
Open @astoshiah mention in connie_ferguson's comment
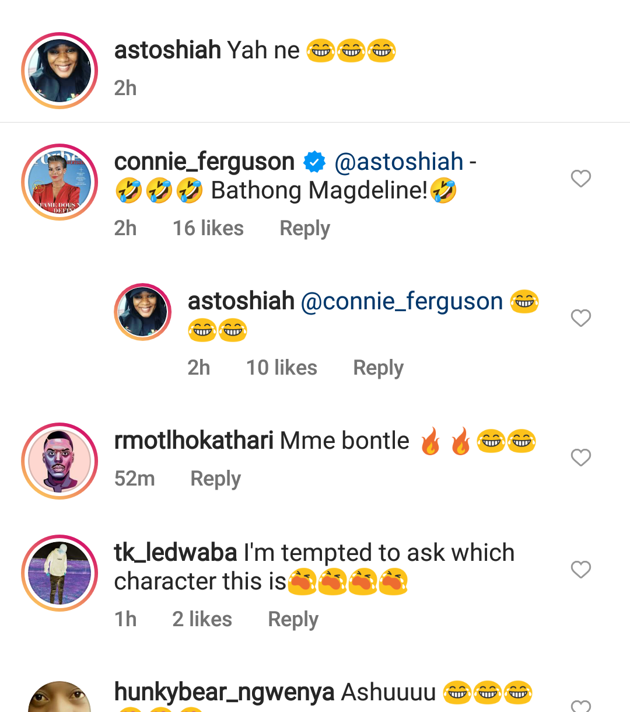399,162
